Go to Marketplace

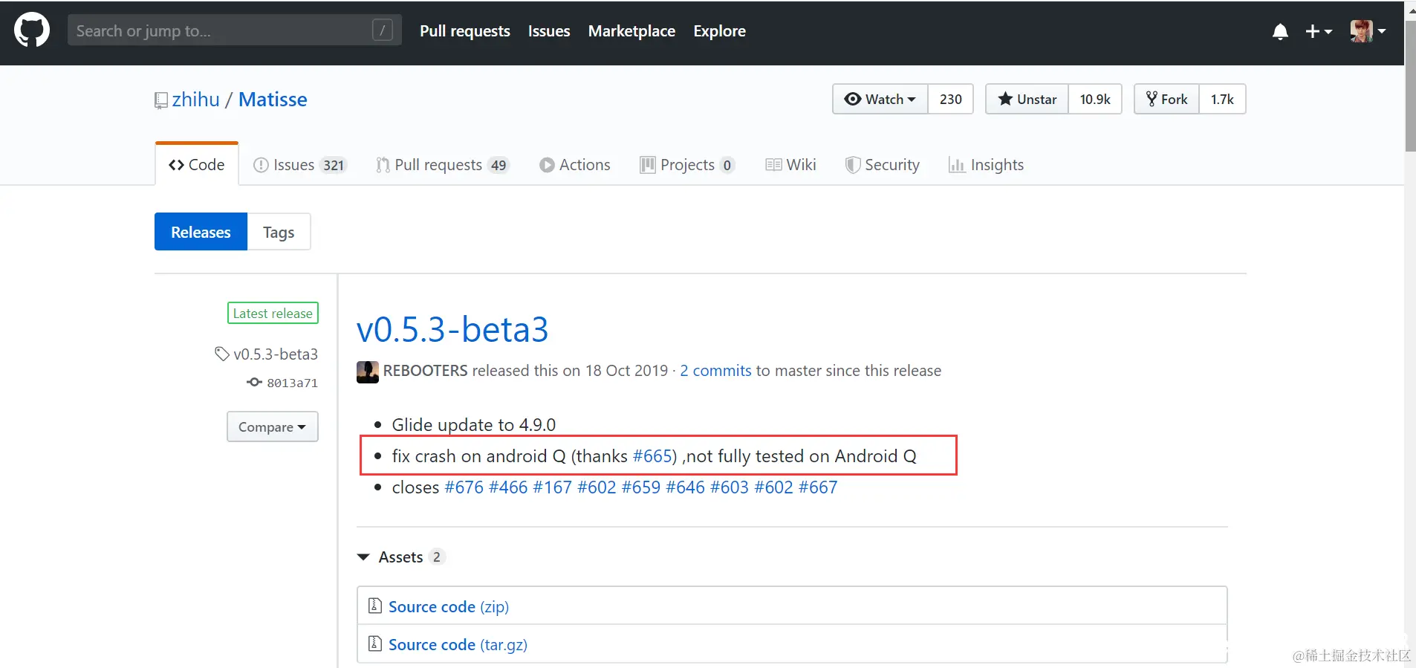[x=631, y=31]
